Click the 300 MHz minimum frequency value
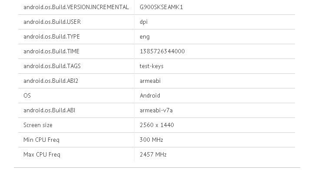Image resolution: width=315 pixels, height=173 pixels. tap(151, 140)
